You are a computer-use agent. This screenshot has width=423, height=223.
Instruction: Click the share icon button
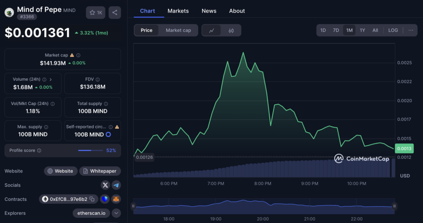[115, 12]
